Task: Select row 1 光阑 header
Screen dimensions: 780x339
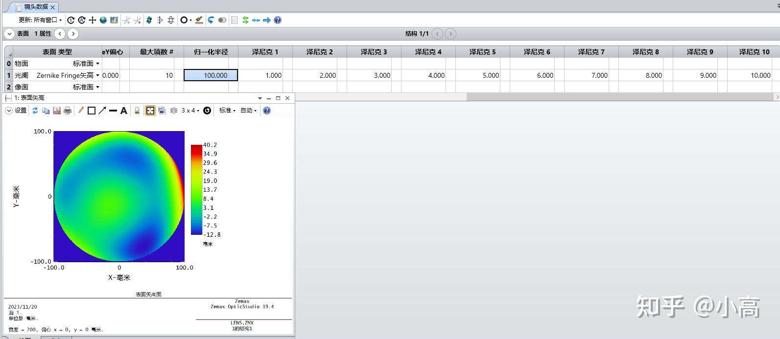Action: point(8,75)
